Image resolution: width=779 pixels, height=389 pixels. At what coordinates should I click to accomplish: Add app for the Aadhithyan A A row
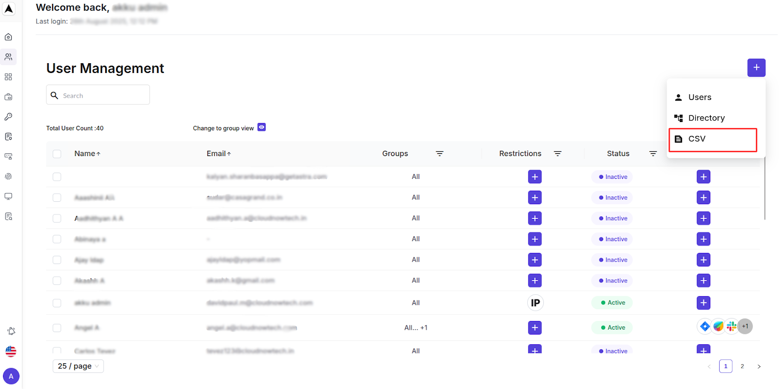coord(704,218)
